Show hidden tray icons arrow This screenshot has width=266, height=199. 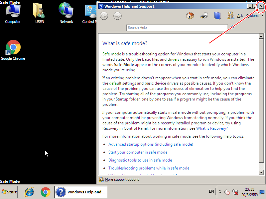[x=220, y=192]
